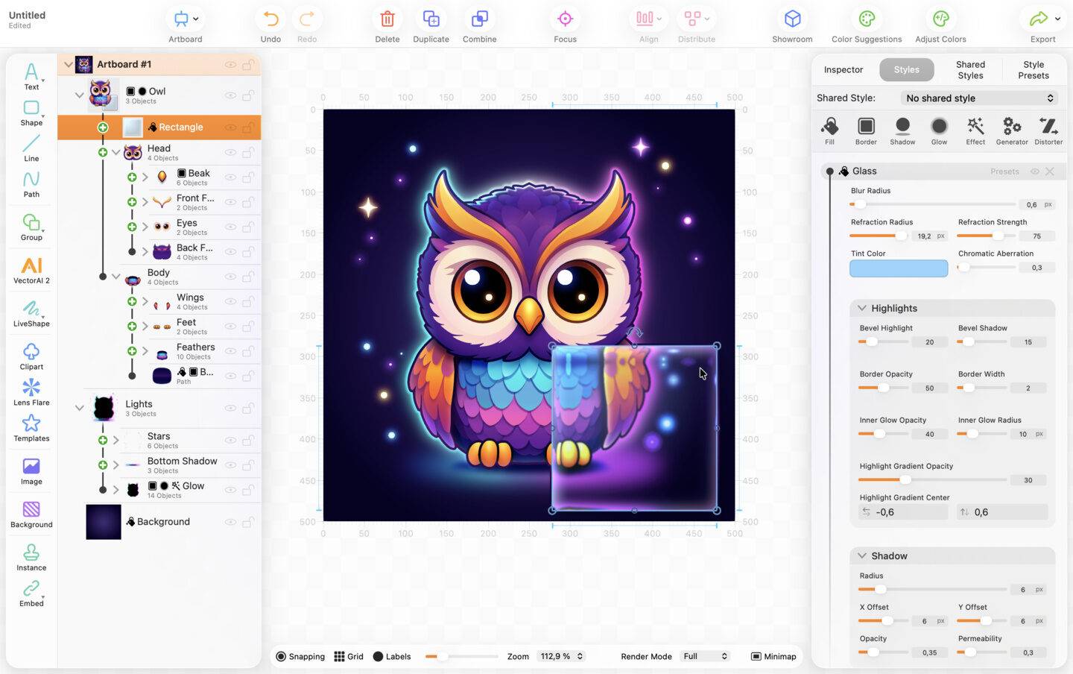
Task: Select the Embed tool
Action: (x=31, y=593)
